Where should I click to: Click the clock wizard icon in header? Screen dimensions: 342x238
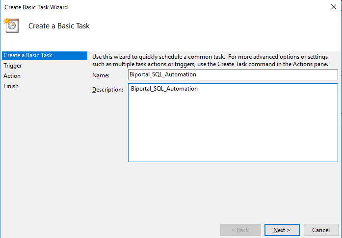point(11,25)
